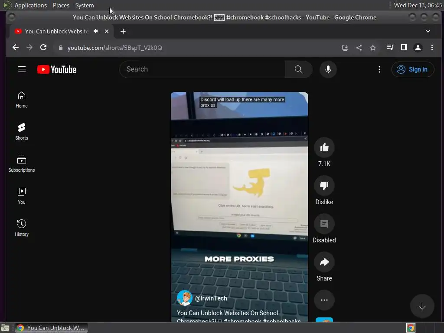Share this short
The height and width of the screenshot is (333, 444).
point(324,262)
